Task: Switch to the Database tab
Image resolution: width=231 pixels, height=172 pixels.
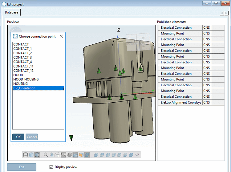Action: pos(11,12)
